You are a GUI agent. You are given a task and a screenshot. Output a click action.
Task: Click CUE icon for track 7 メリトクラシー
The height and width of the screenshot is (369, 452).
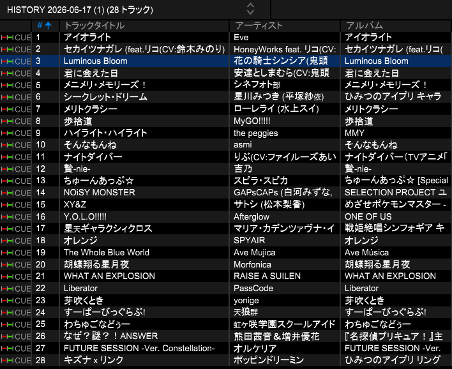(15, 109)
